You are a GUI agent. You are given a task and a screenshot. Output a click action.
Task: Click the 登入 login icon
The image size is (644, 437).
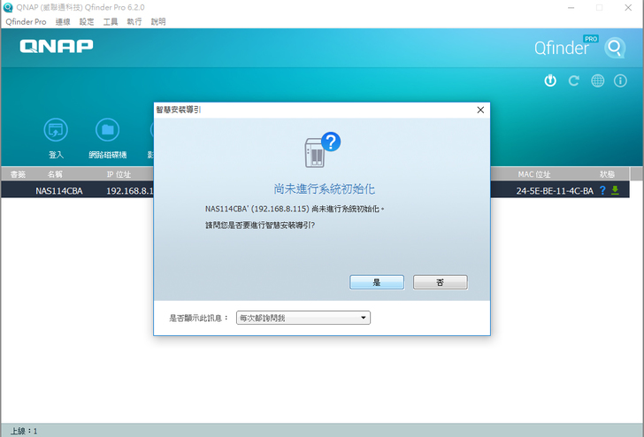tap(56, 130)
